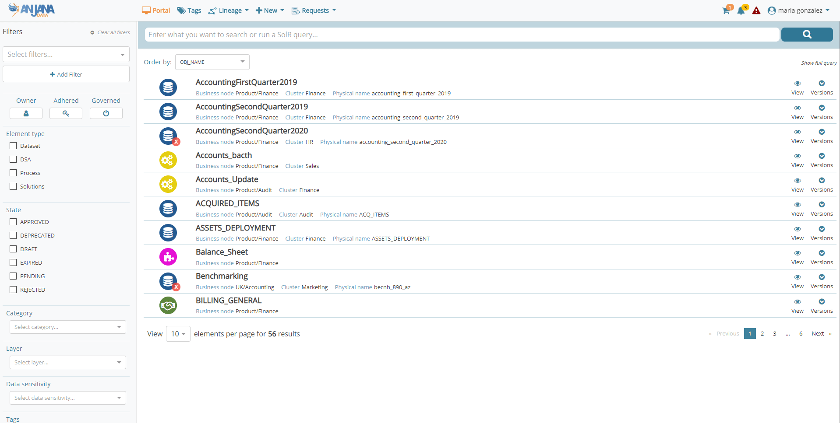Click the search query input field

462,35
